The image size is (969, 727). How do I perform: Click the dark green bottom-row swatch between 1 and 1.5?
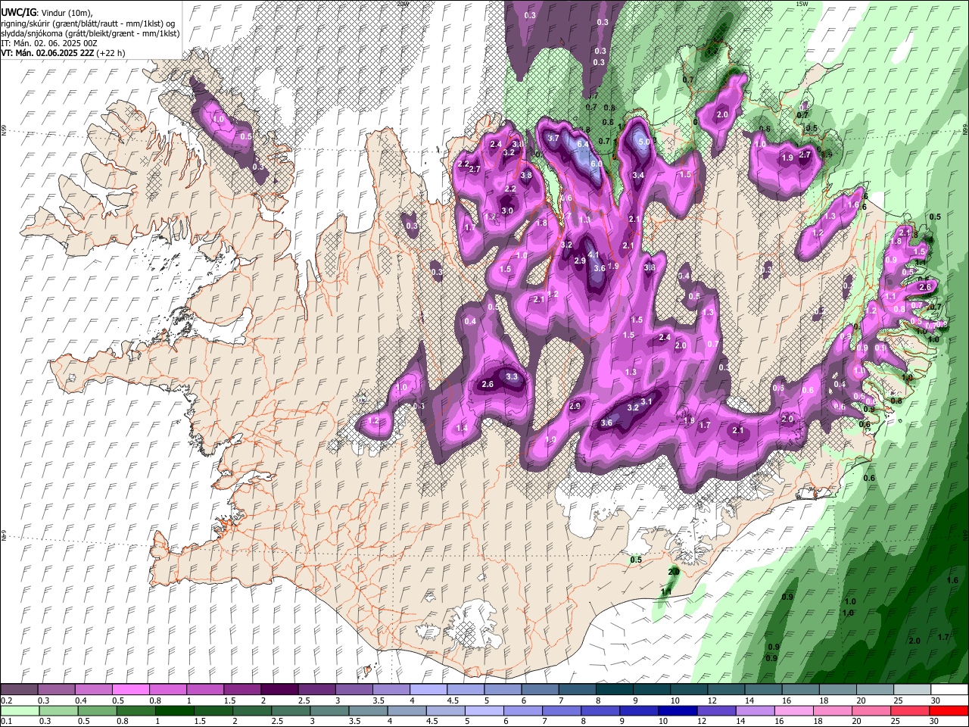coord(174,711)
